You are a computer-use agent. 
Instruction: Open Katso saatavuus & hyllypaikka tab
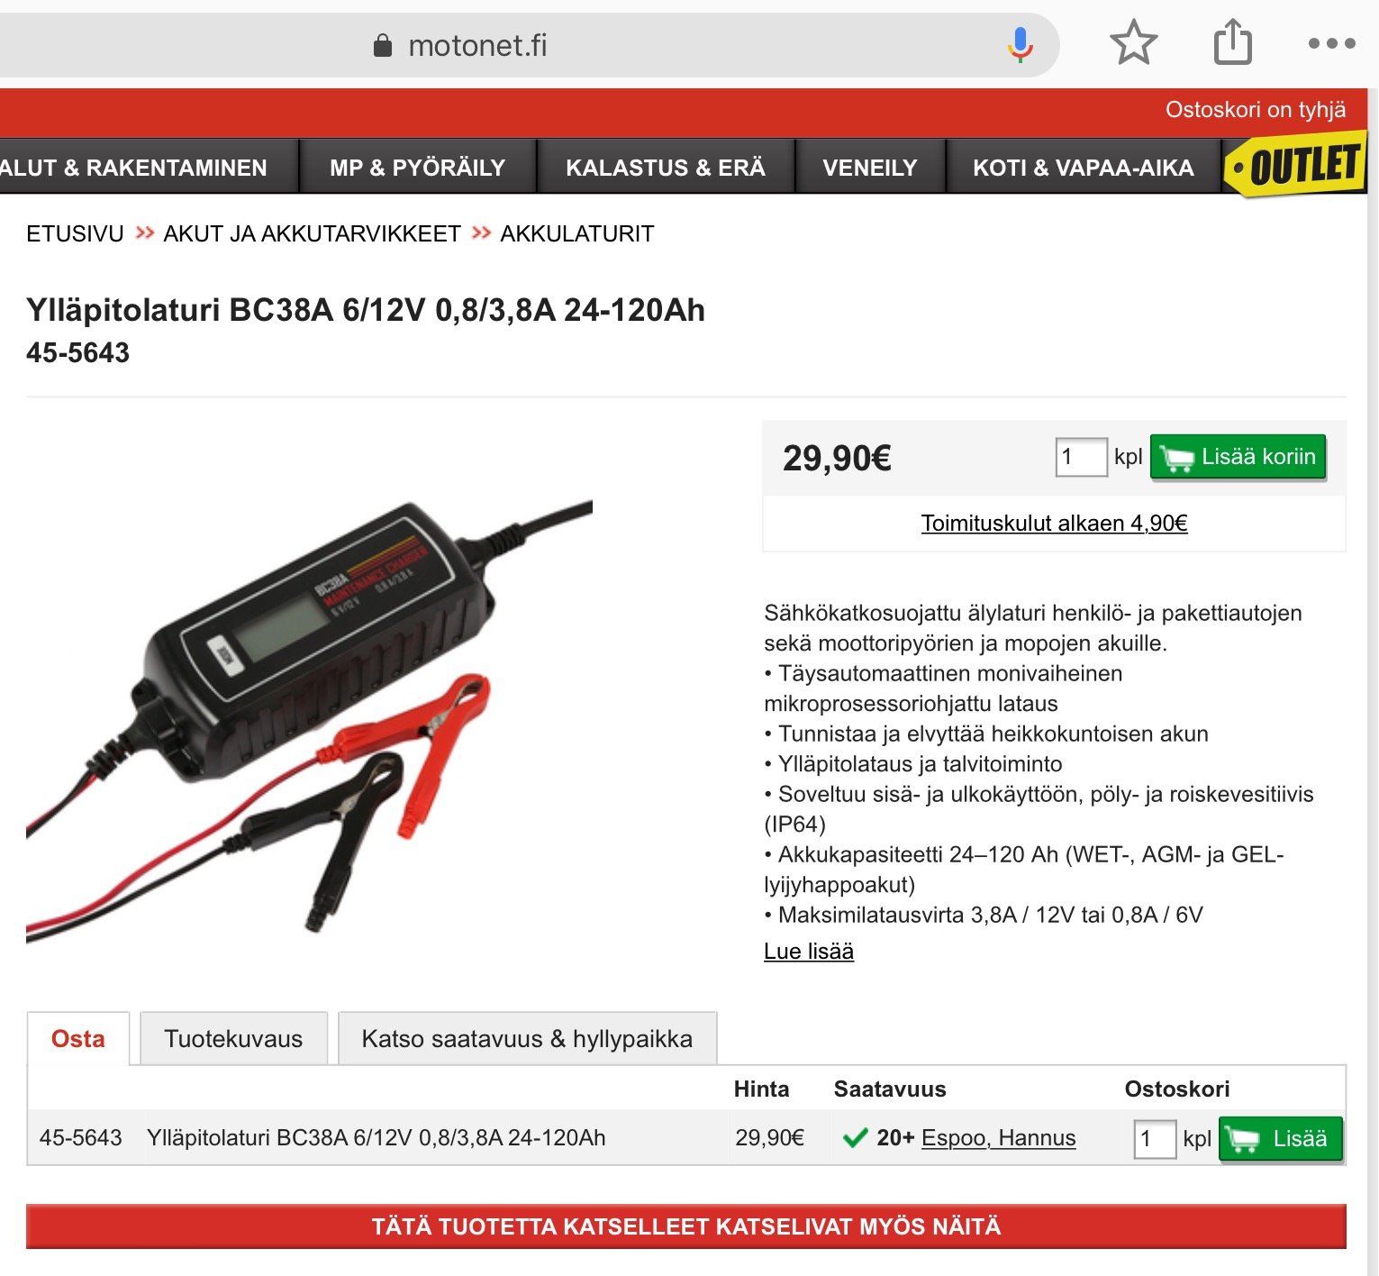tap(527, 1039)
